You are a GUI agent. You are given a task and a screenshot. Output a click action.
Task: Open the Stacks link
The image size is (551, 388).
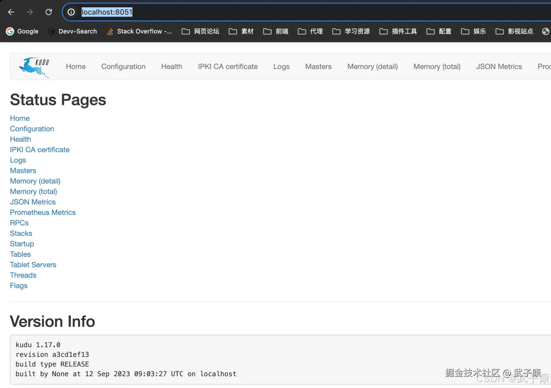pos(21,233)
